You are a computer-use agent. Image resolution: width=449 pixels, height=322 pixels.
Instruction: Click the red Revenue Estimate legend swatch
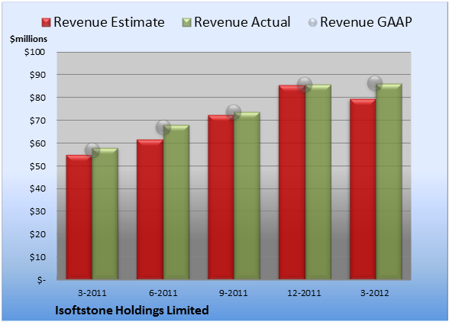coord(46,23)
